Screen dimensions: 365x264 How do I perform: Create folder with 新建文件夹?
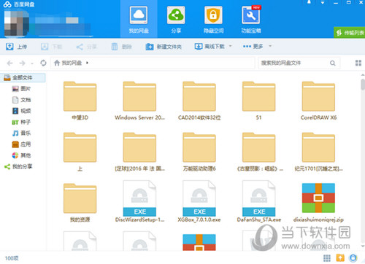pos(164,47)
